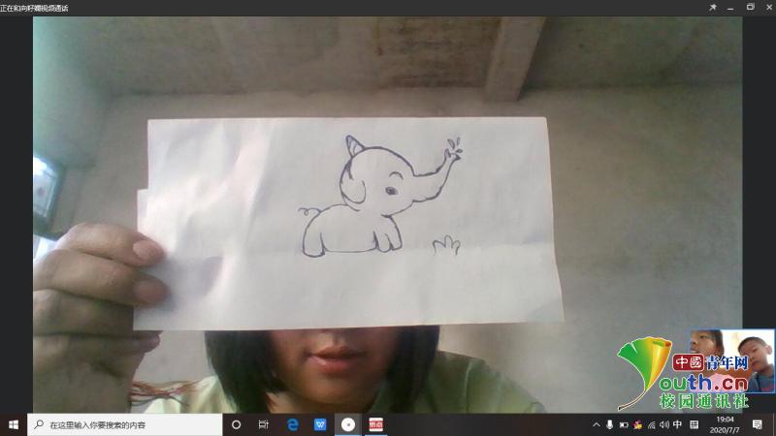The width and height of the screenshot is (776, 436).
Task: Expand the hidden system tray icons
Action: [597, 424]
